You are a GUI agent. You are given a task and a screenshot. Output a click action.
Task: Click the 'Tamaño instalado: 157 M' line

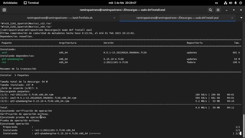[x=17, y=85]
